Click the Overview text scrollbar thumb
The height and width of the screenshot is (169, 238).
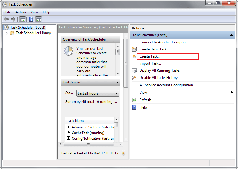[118, 52]
